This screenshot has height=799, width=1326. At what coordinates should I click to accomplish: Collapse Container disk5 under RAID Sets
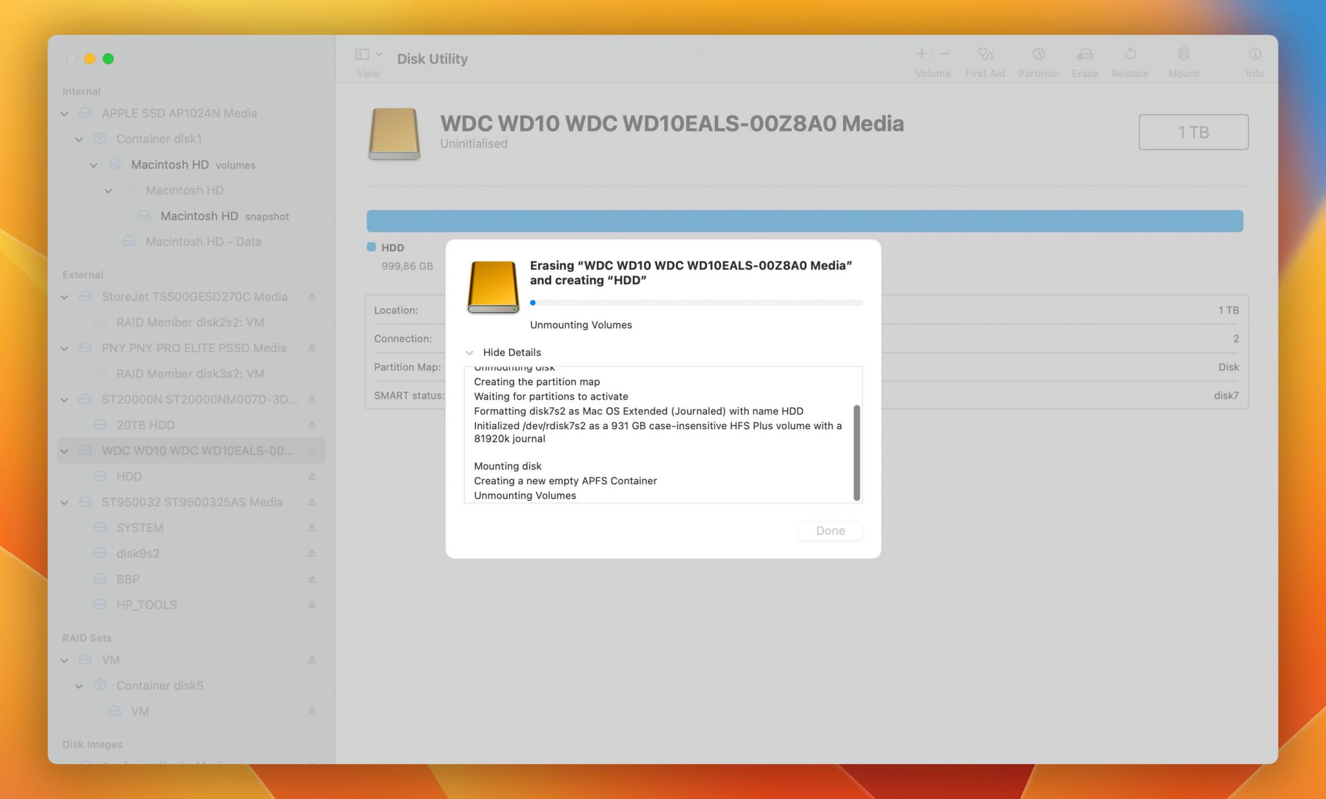coord(79,686)
